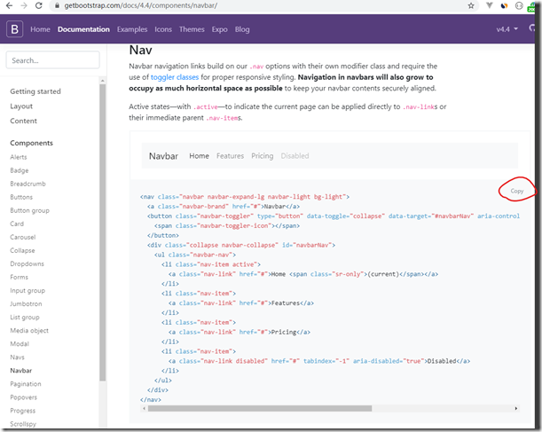542x432 pixels.
Task: Click Features in the example navbar
Action: click(231, 156)
